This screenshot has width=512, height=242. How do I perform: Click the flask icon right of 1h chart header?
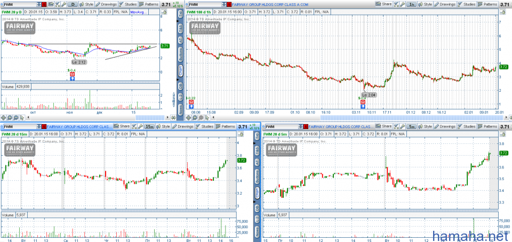pos(502,12)
